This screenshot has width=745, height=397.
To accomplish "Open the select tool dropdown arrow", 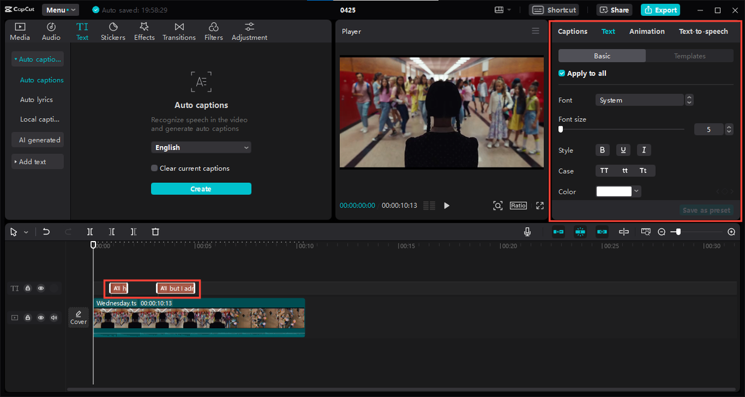I will 26,232.
